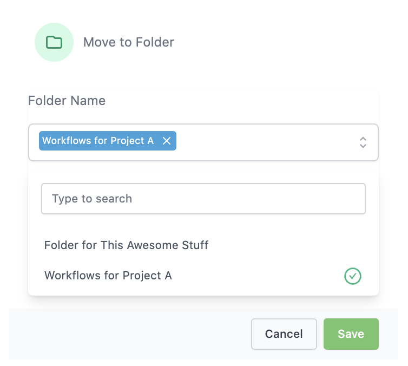Collapse the folder options list via chevron arrows
This screenshot has height=366, width=408.
tap(363, 142)
